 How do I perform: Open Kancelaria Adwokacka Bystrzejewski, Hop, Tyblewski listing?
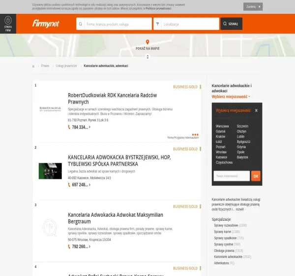click(119, 161)
